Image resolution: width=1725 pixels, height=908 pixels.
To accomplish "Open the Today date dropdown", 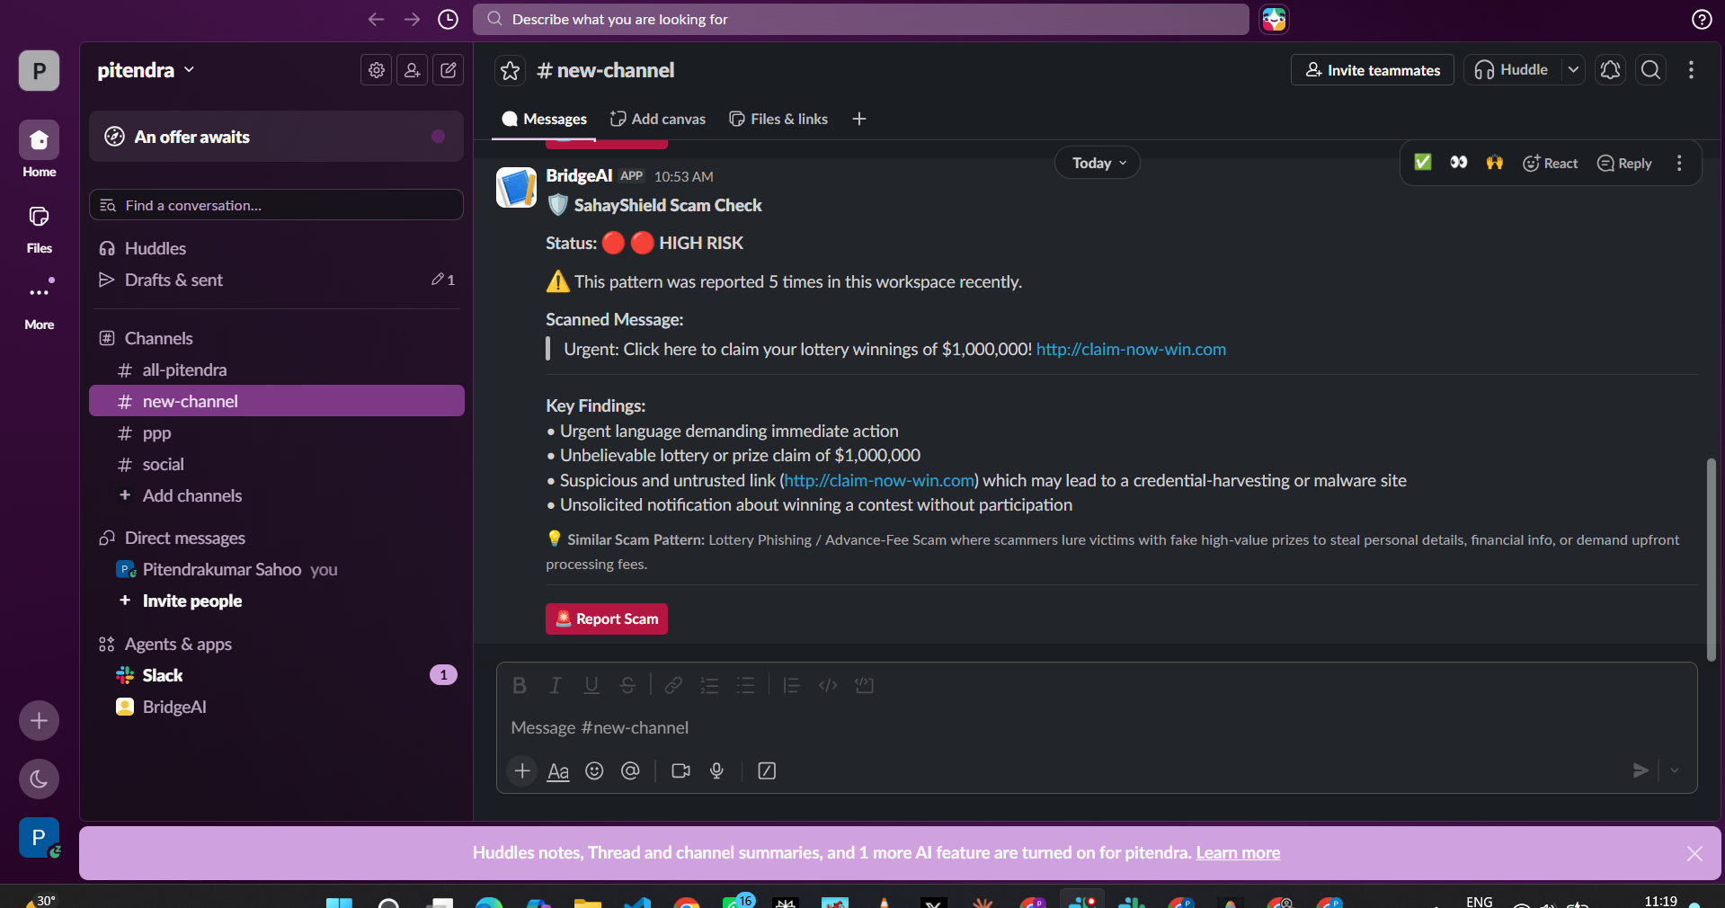I will 1098,163.
